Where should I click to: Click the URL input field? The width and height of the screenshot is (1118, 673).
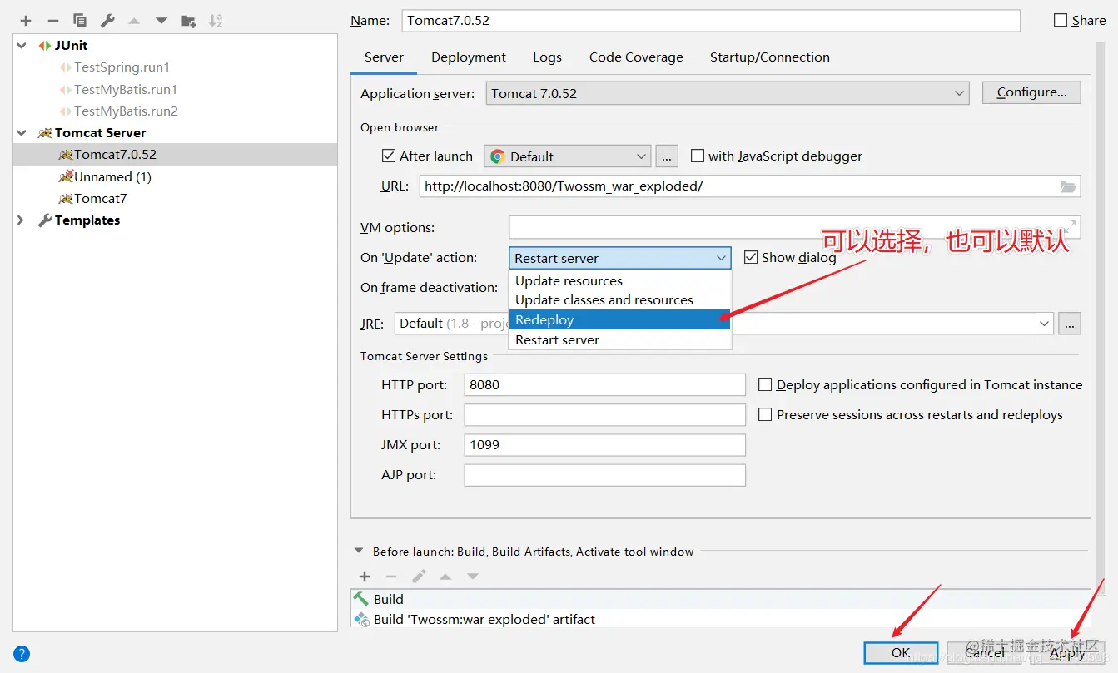coord(749,186)
